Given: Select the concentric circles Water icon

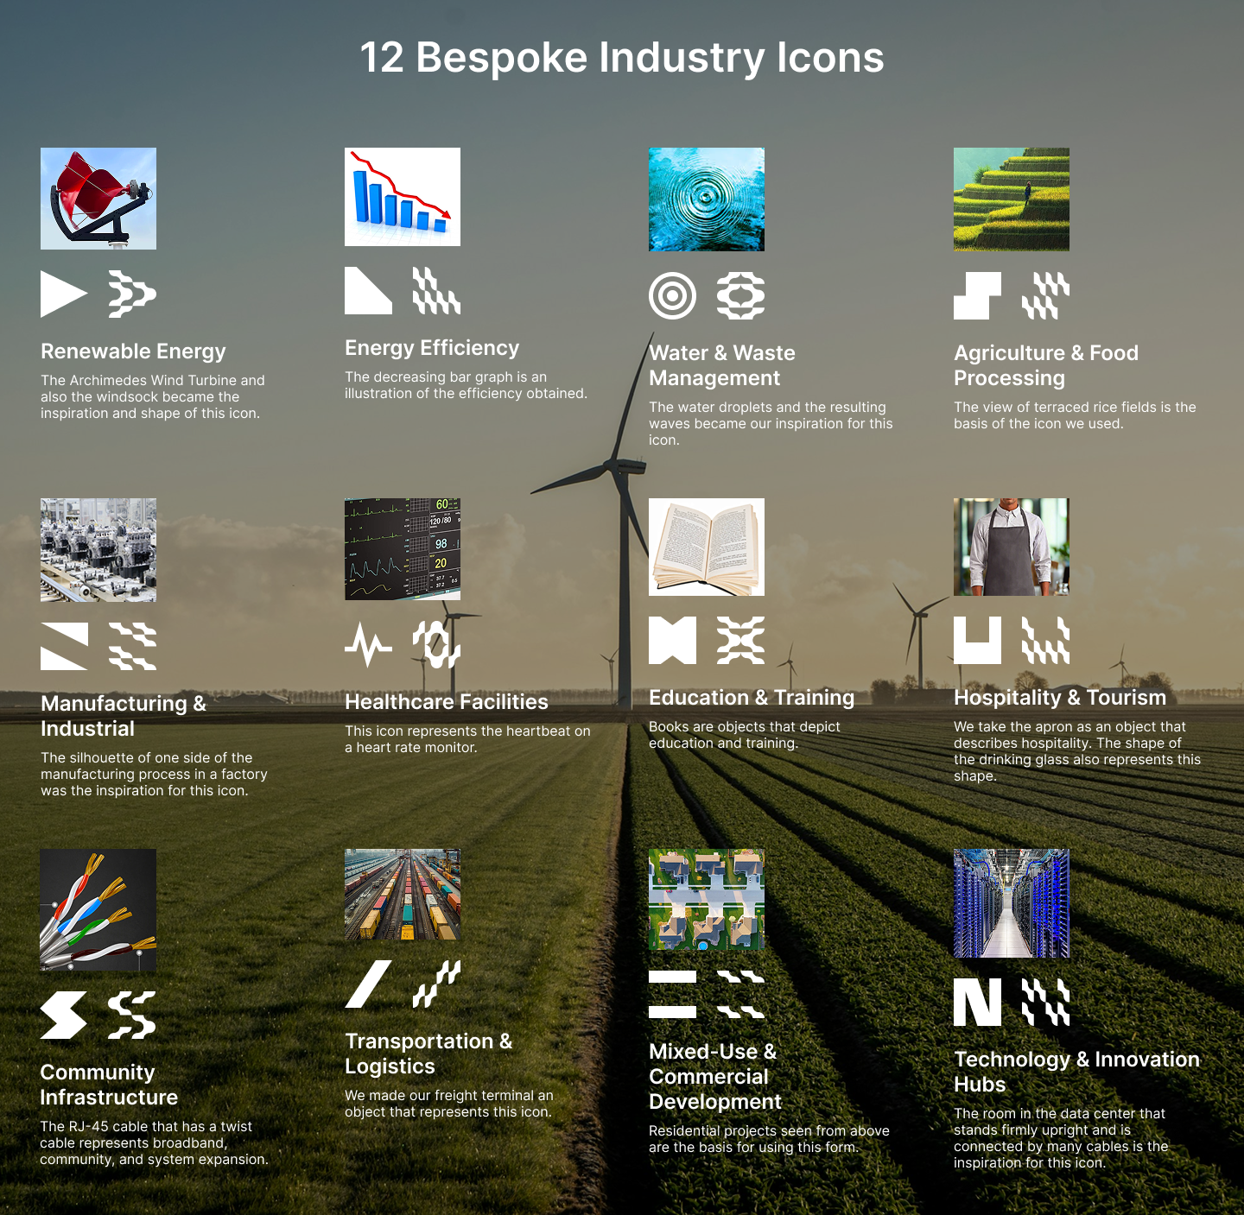Looking at the screenshot, I should pos(672,295).
